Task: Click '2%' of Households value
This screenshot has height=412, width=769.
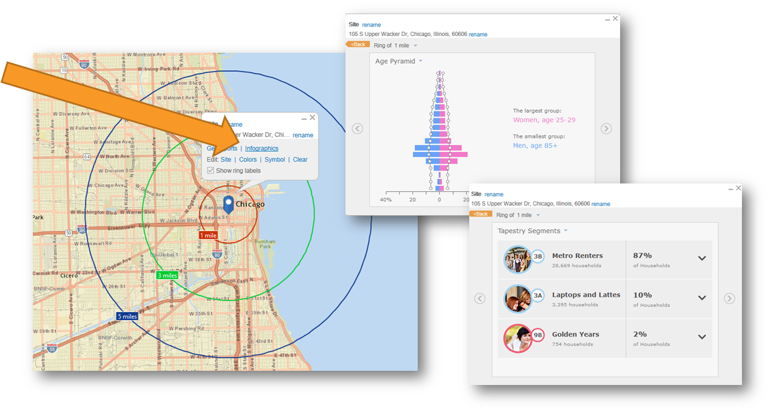Action: [640, 335]
